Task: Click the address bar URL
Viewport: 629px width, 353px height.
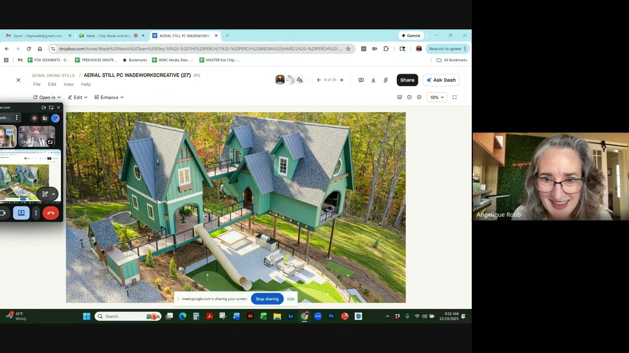Action: [200, 49]
